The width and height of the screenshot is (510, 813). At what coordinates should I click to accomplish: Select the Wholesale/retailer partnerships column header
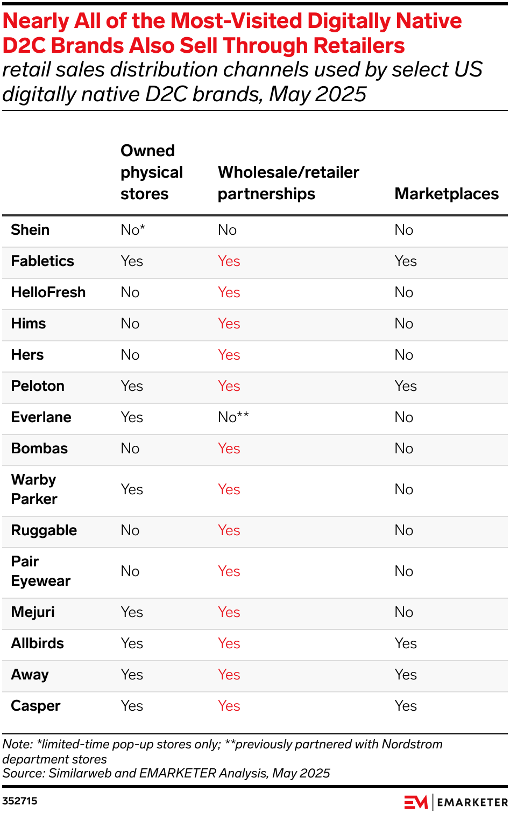click(x=288, y=183)
